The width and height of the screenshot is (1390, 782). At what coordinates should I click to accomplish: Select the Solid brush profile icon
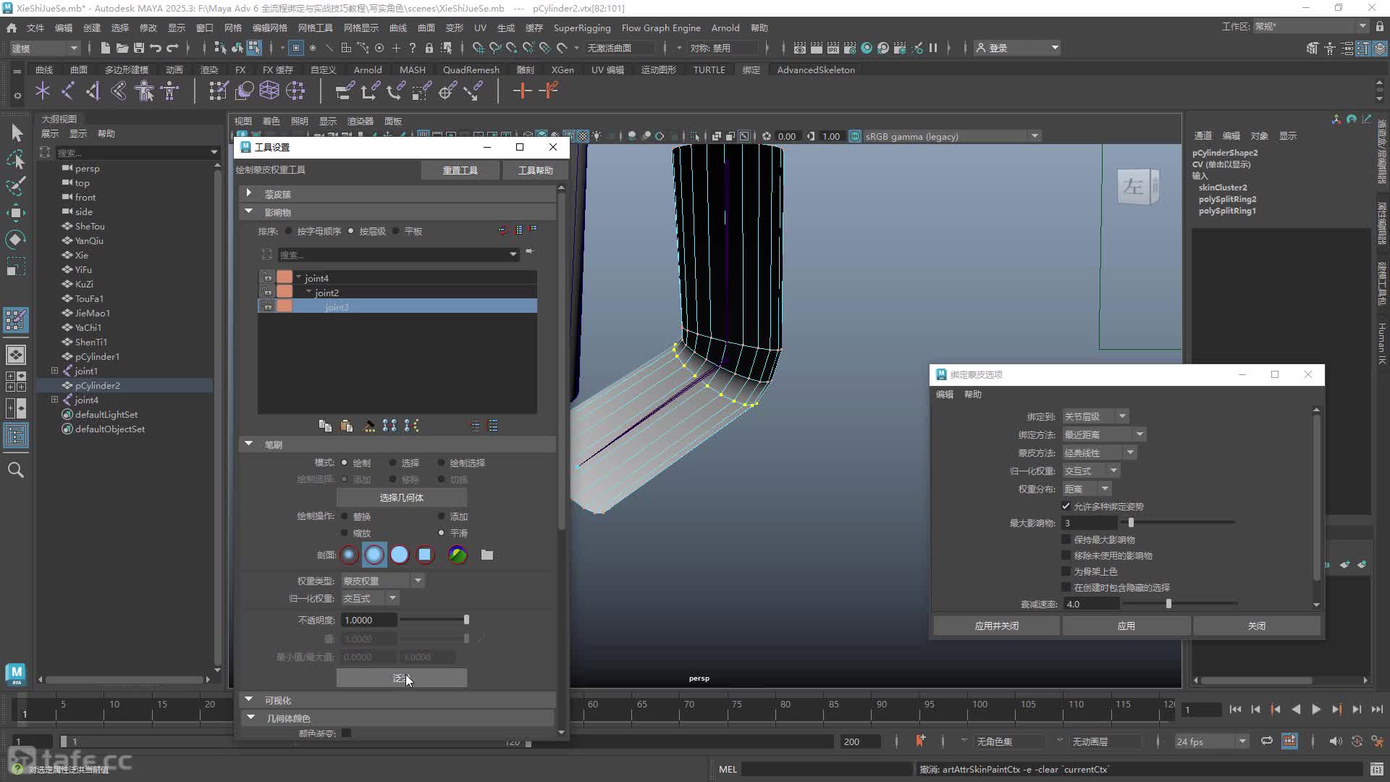point(400,555)
